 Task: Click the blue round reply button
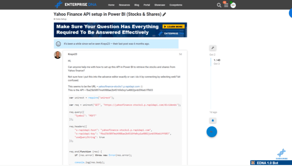click(x=212, y=132)
